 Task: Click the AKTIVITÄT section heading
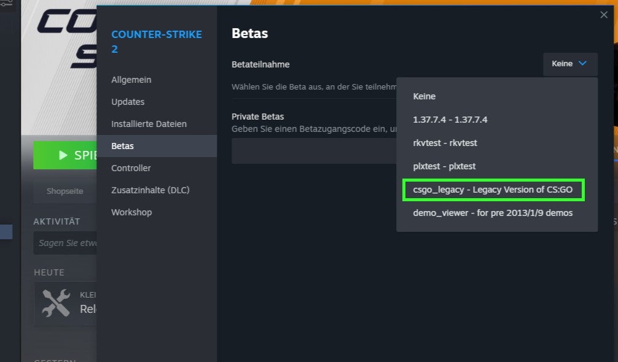click(x=57, y=221)
